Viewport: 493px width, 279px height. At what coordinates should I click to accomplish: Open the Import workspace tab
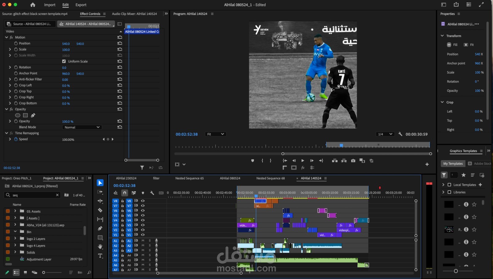pyautogui.click(x=50, y=5)
